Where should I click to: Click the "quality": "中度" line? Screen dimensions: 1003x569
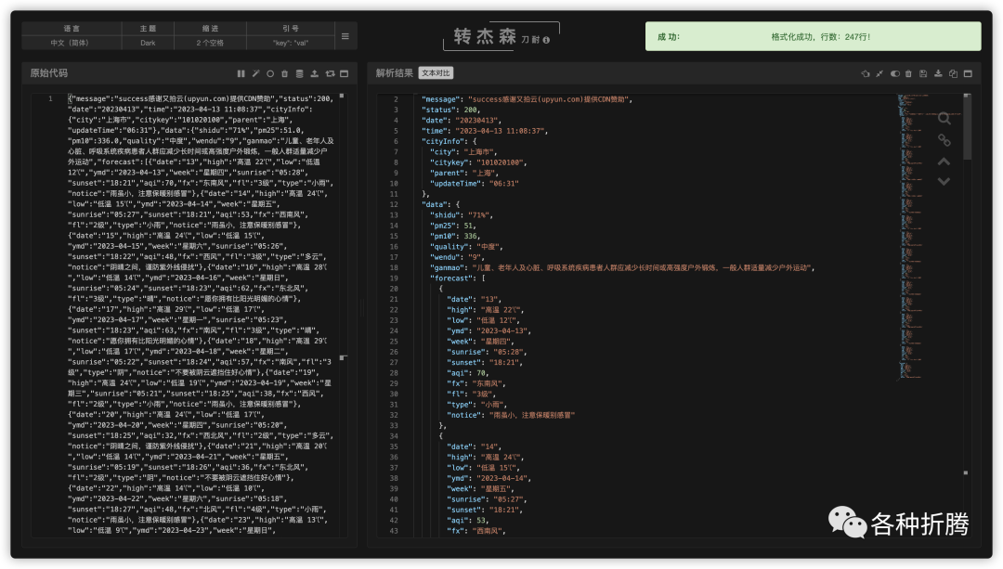point(467,247)
